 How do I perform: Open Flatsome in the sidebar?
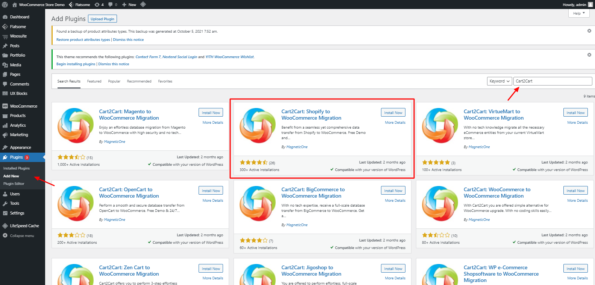tap(18, 27)
